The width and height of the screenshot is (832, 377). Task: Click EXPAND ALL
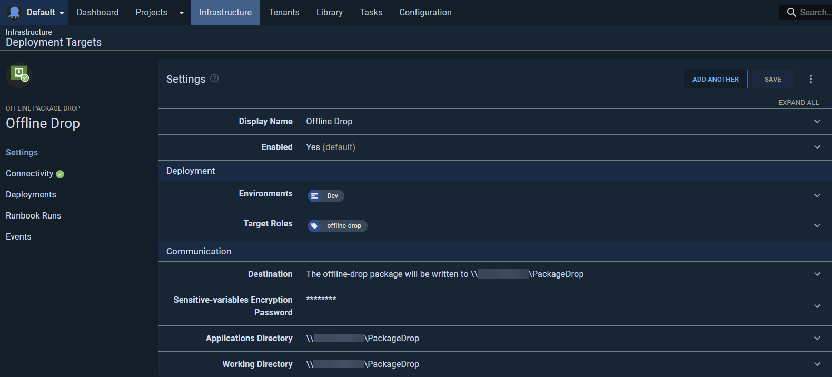(x=799, y=103)
